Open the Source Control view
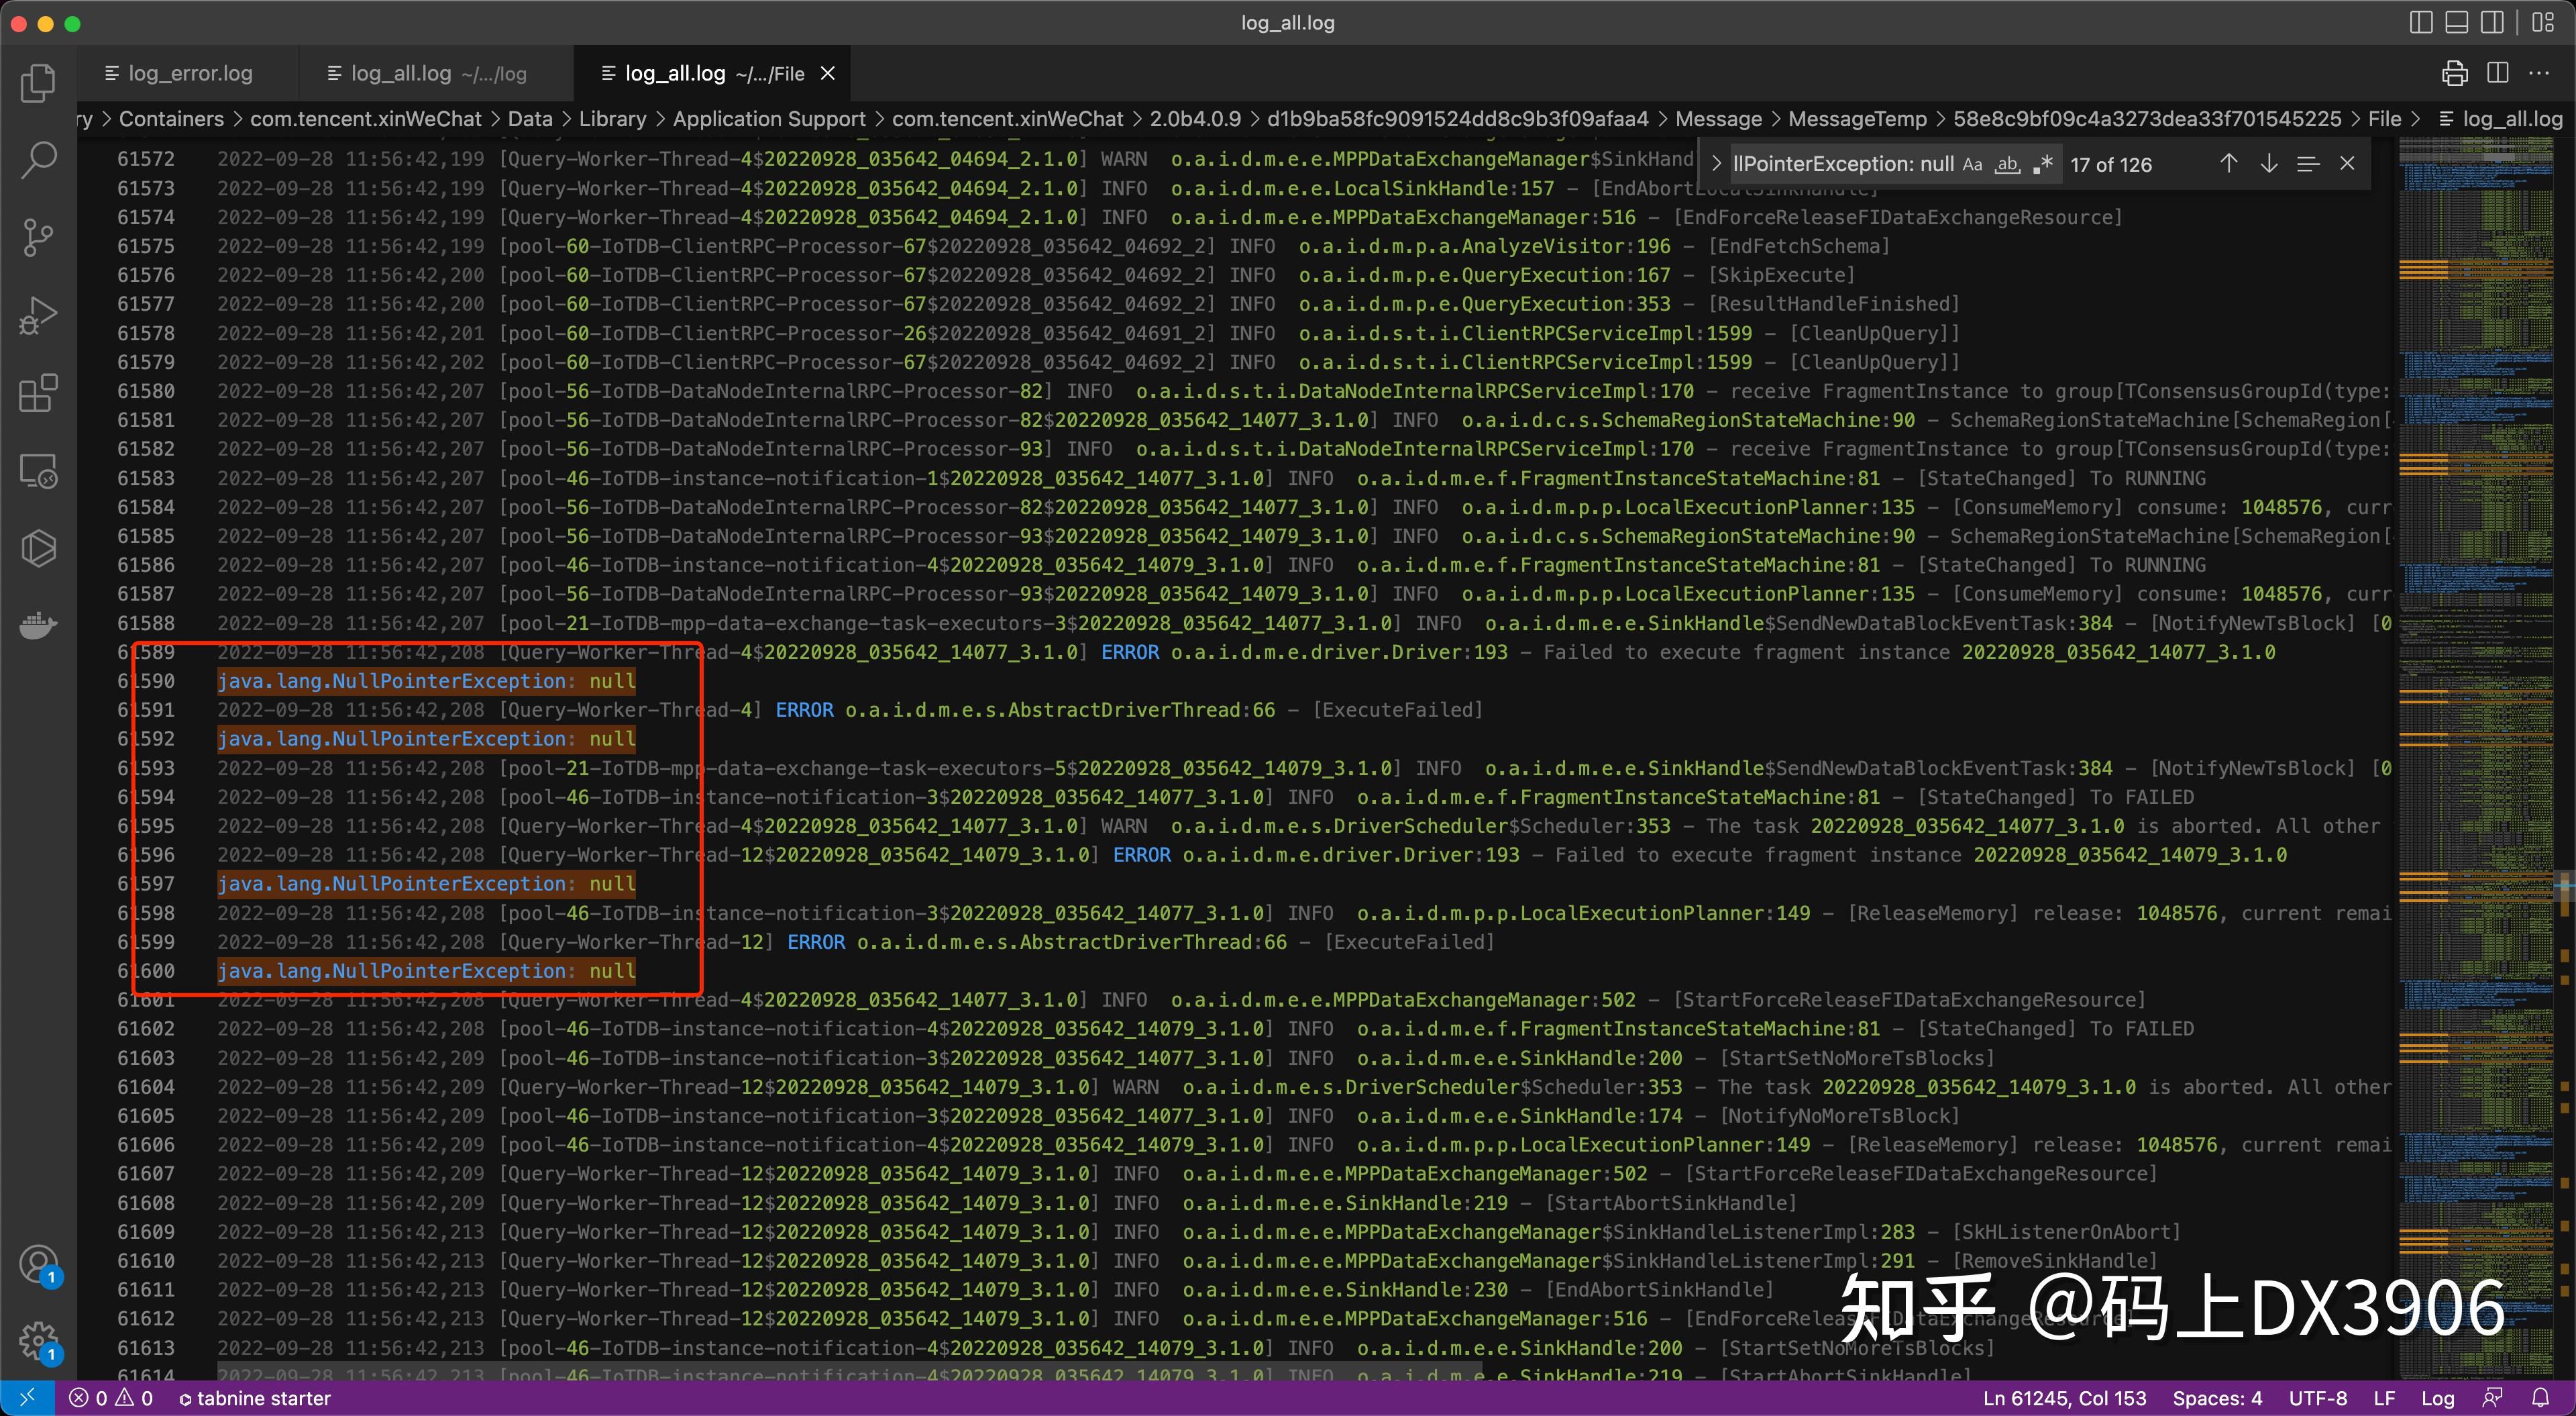The width and height of the screenshot is (2576, 1416). tap(38, 238)
